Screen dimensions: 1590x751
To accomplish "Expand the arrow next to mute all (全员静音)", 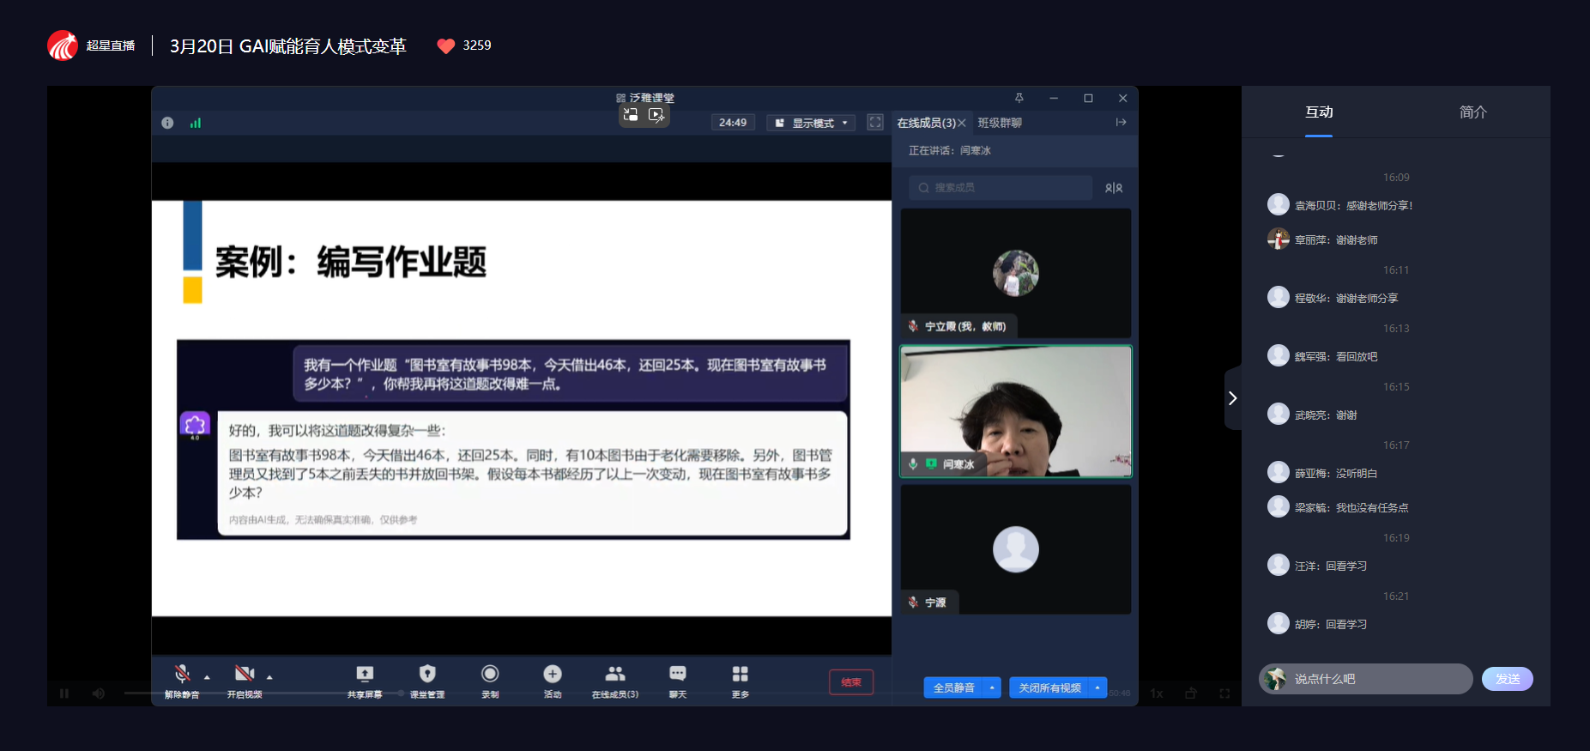I will tap(992, 687).
